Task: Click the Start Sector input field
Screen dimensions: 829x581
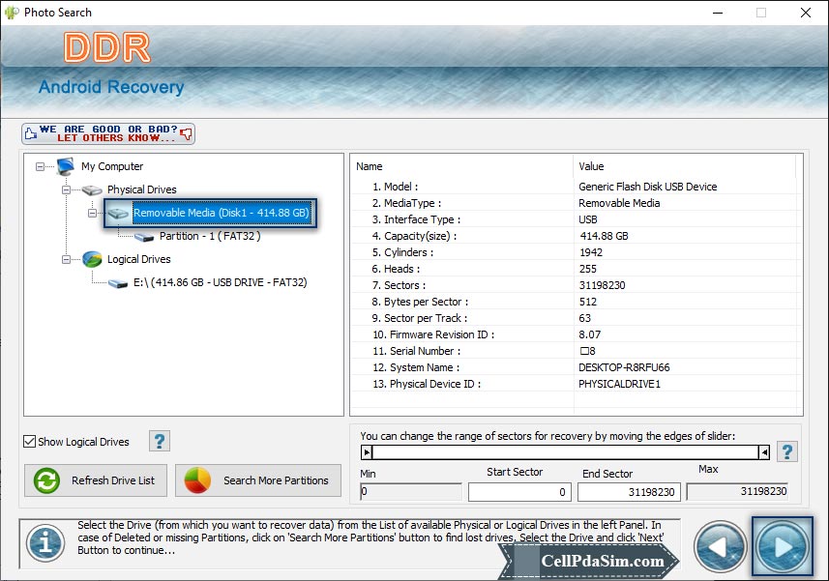Action: (519, 492)
